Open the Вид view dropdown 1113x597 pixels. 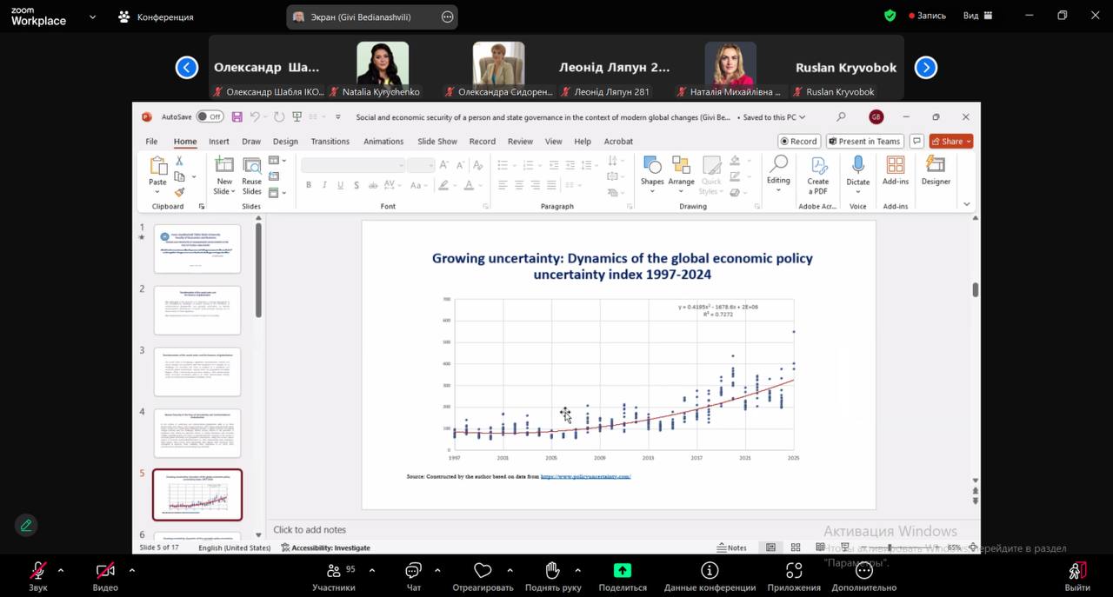click(x=977, y=16)
